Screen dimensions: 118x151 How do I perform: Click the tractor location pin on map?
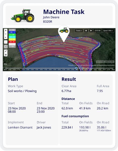(x=64, y=34)
